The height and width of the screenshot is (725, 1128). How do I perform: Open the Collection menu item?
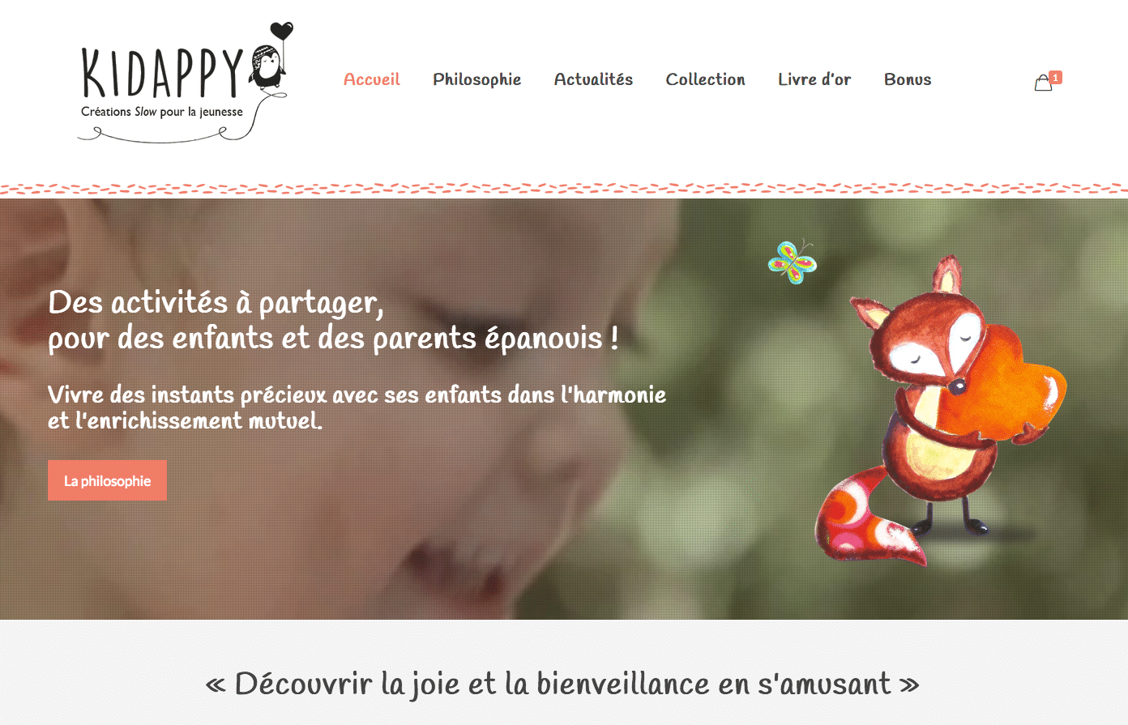pos(705,79)
